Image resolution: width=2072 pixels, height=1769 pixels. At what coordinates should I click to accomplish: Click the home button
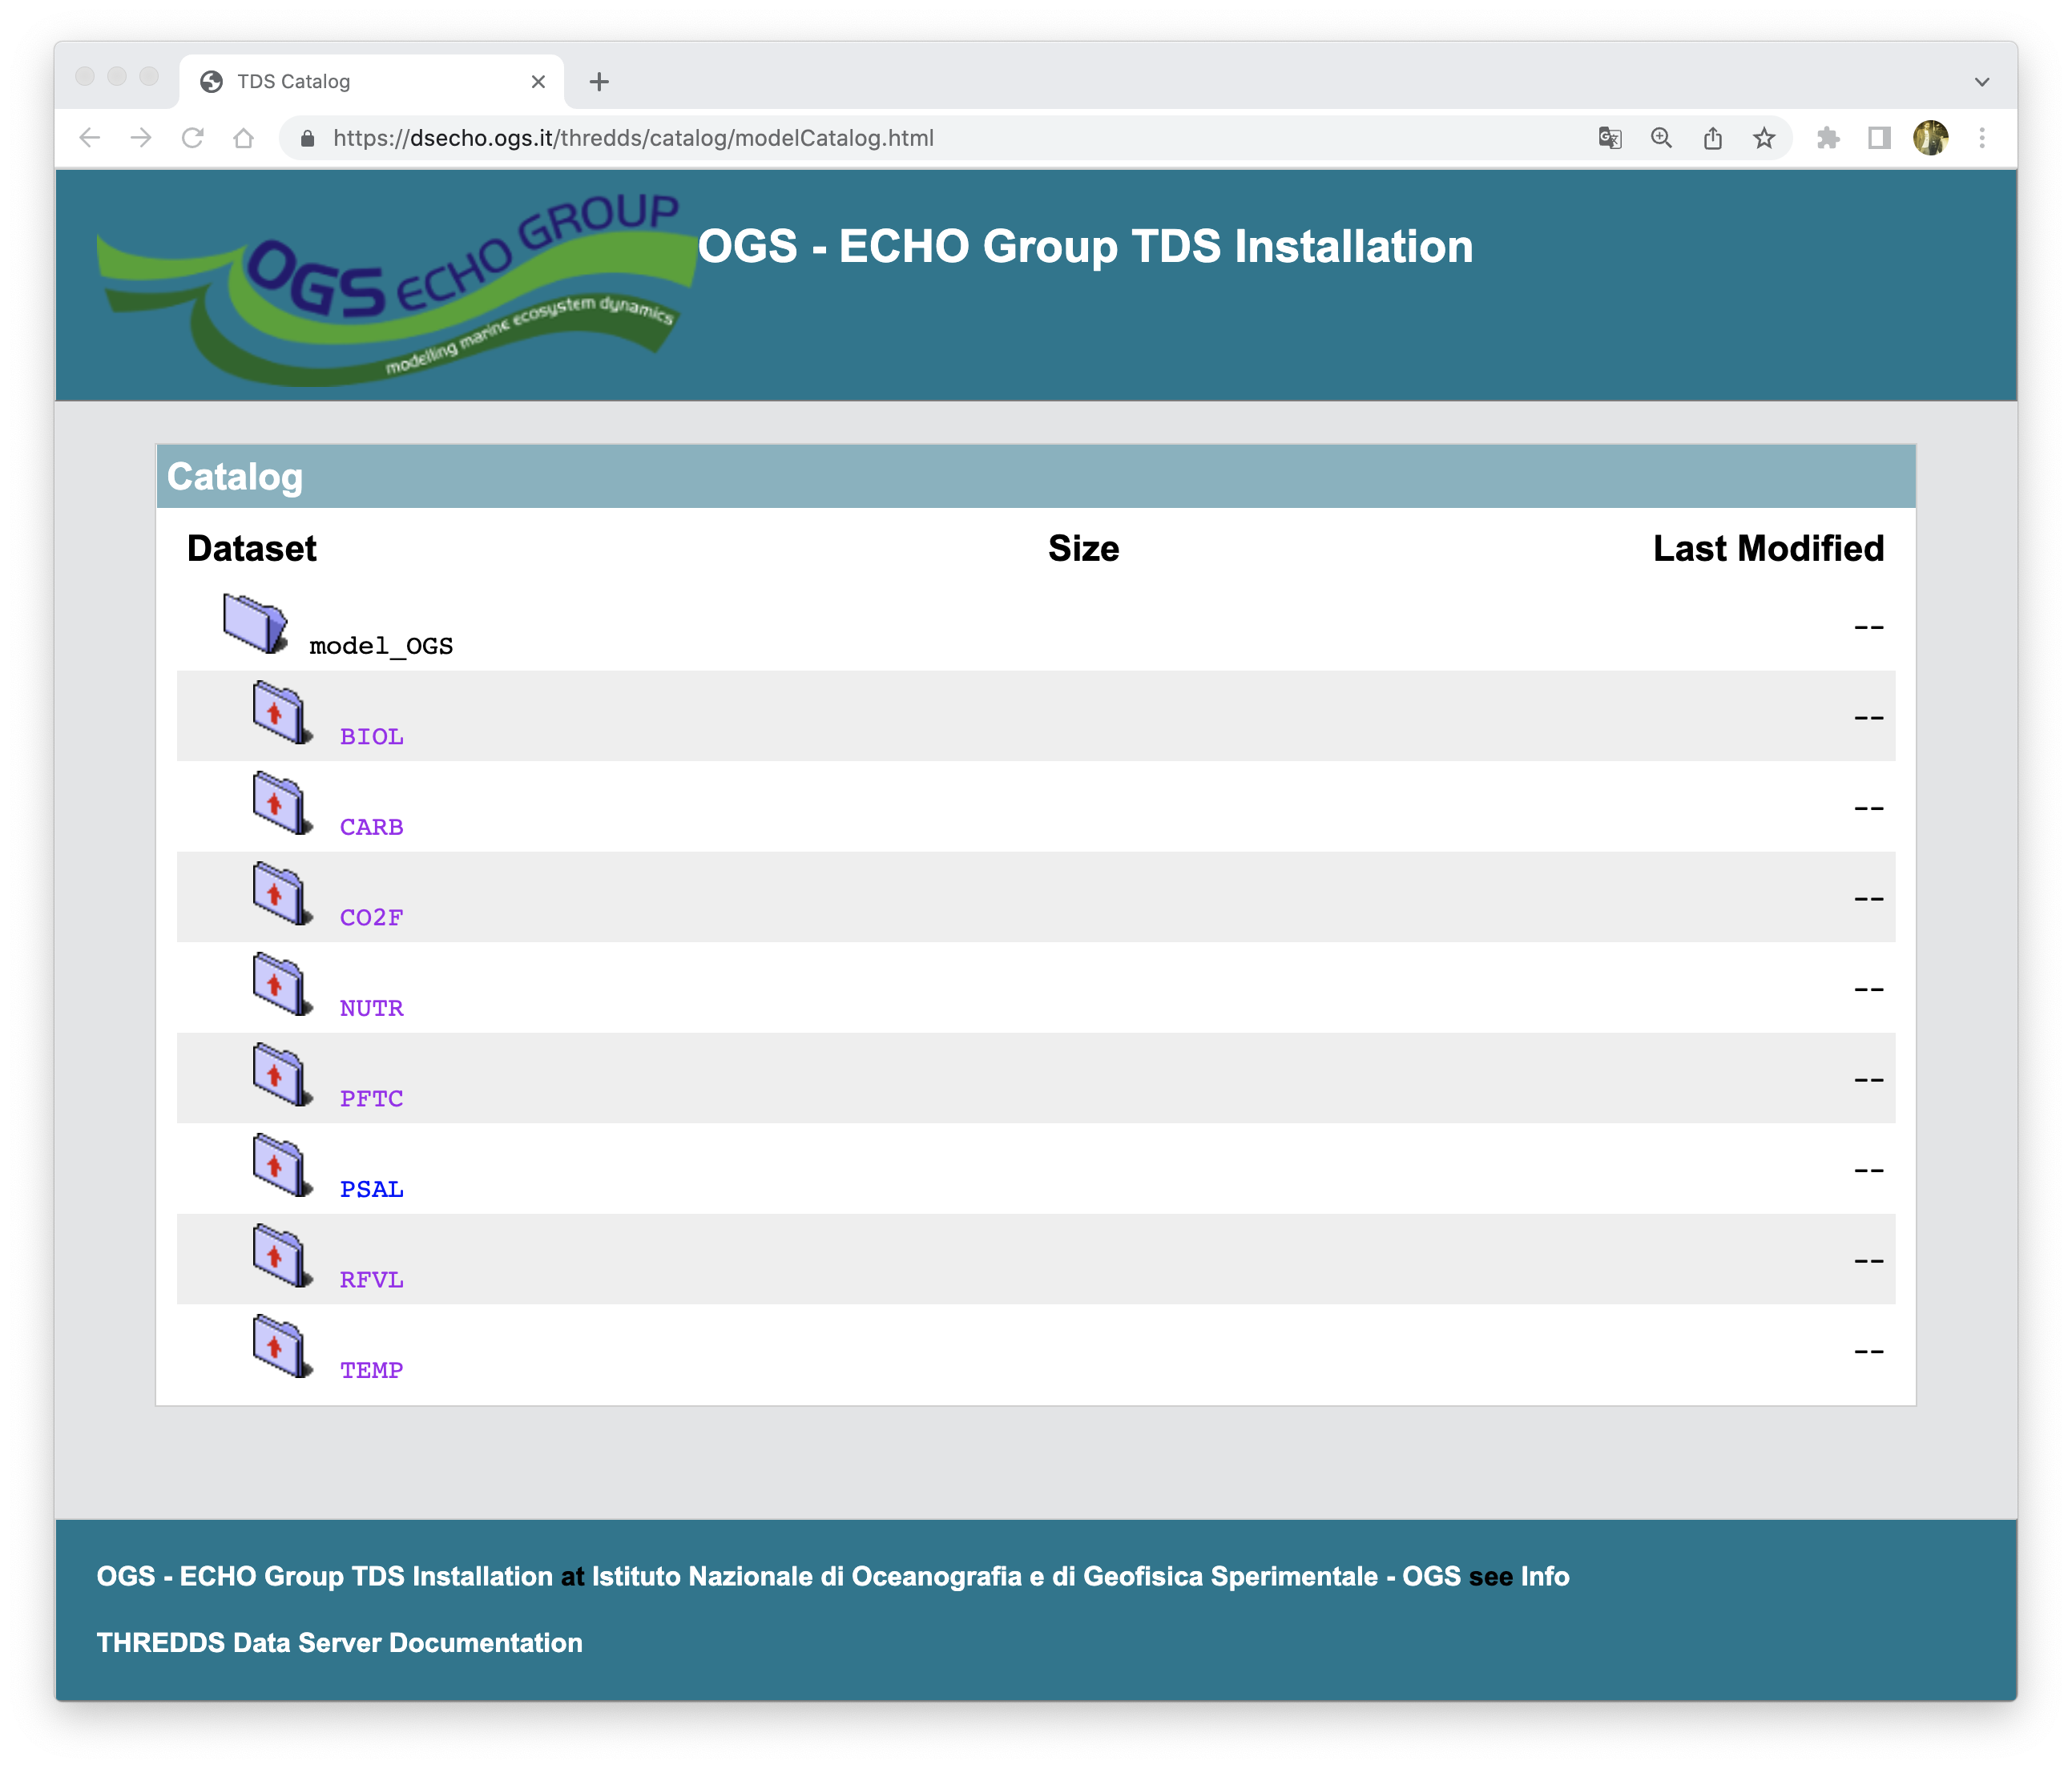click(x=243, y=138)
